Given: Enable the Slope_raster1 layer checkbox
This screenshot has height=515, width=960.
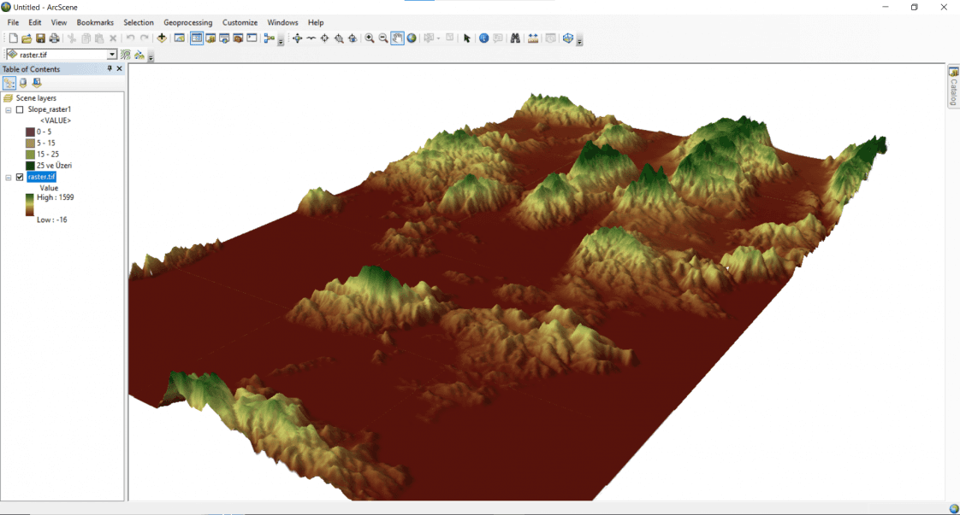Looking at the screenshot, I should coord(20,110).
